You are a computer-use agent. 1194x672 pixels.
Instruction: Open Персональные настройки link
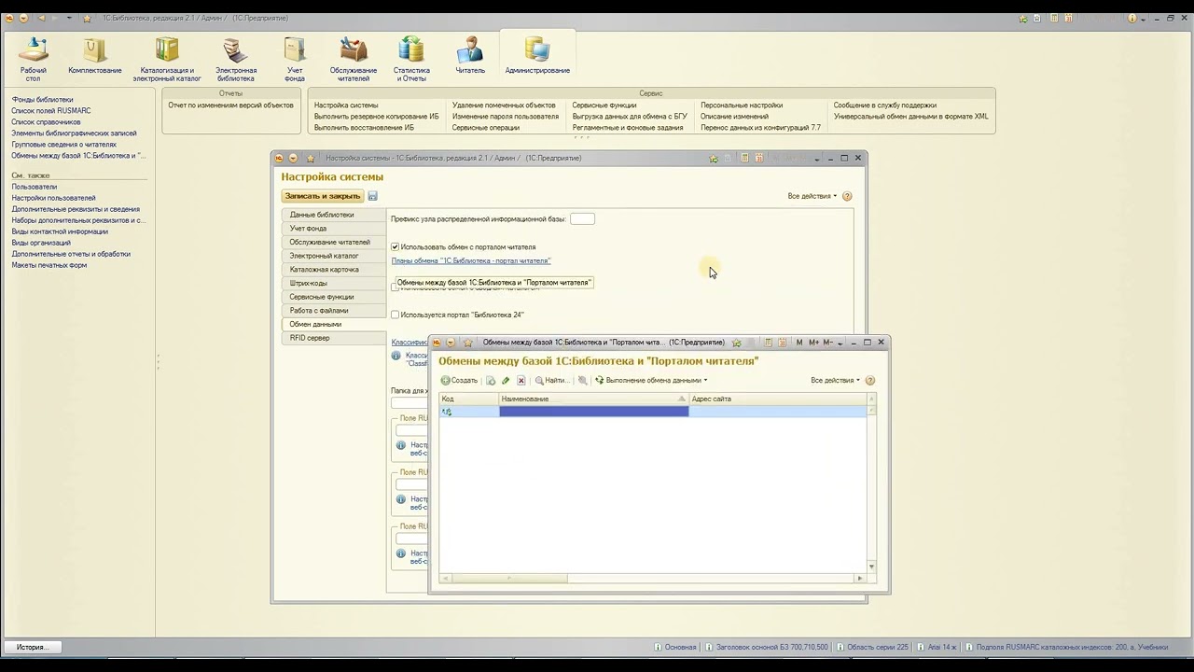742,105
